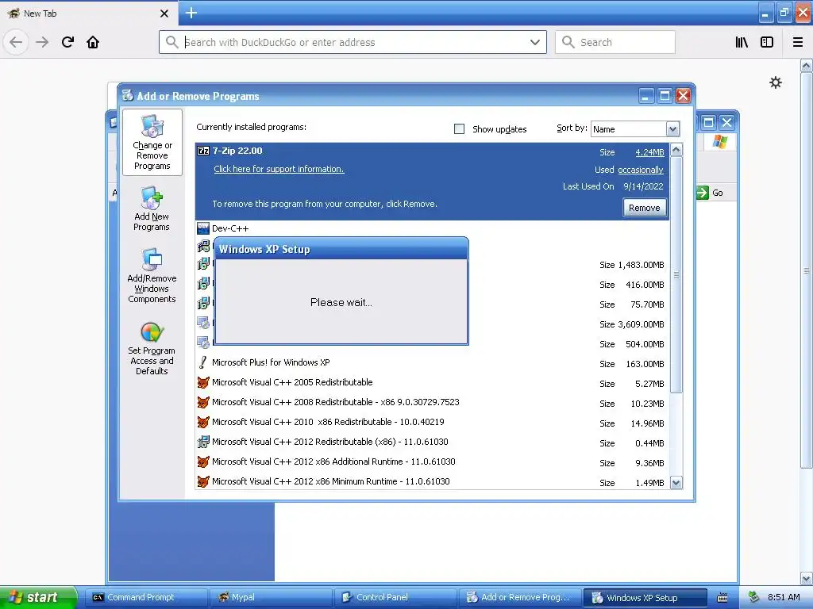Click the 7-Zip program icon
The width and height of the screenshot is (813, 609).
(x=203, y=151)
